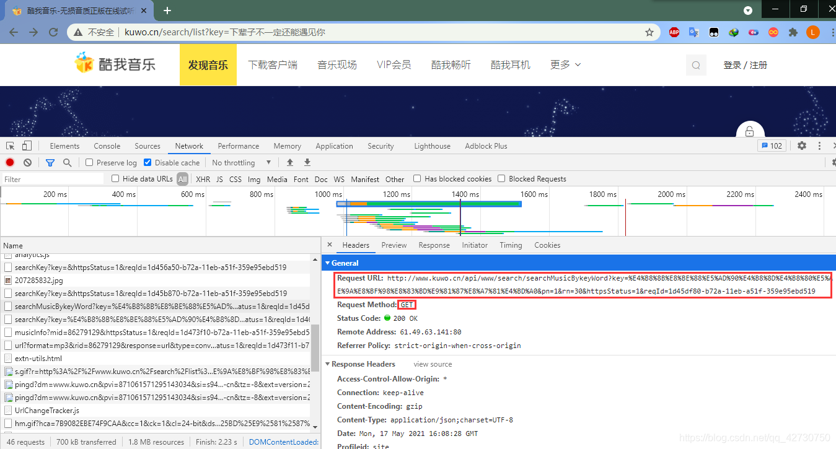Viewport: 836px width, 449px height.
Task: Filter requests by XHR type
Action: point(203,179)
